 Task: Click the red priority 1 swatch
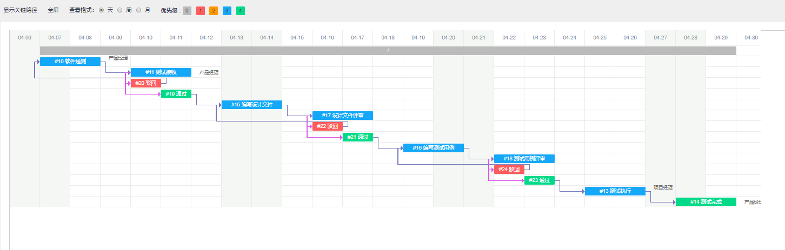click(201, 11)
